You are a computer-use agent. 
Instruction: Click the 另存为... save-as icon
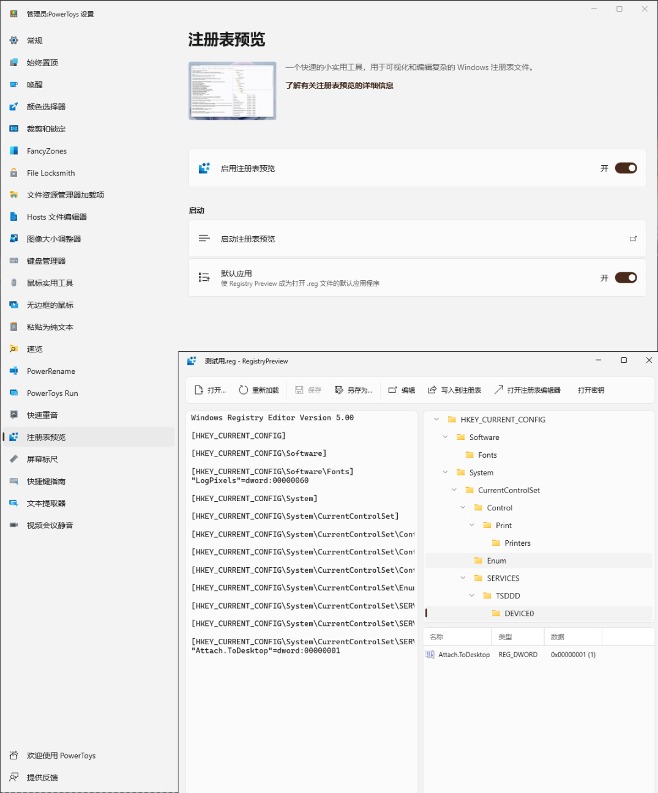coord(338,390)
